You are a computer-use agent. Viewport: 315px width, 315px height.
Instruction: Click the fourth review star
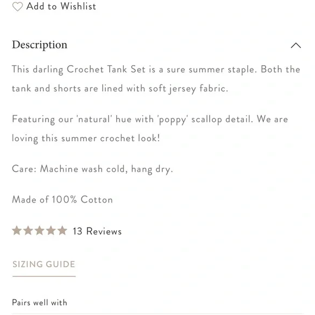pos(51,230)
